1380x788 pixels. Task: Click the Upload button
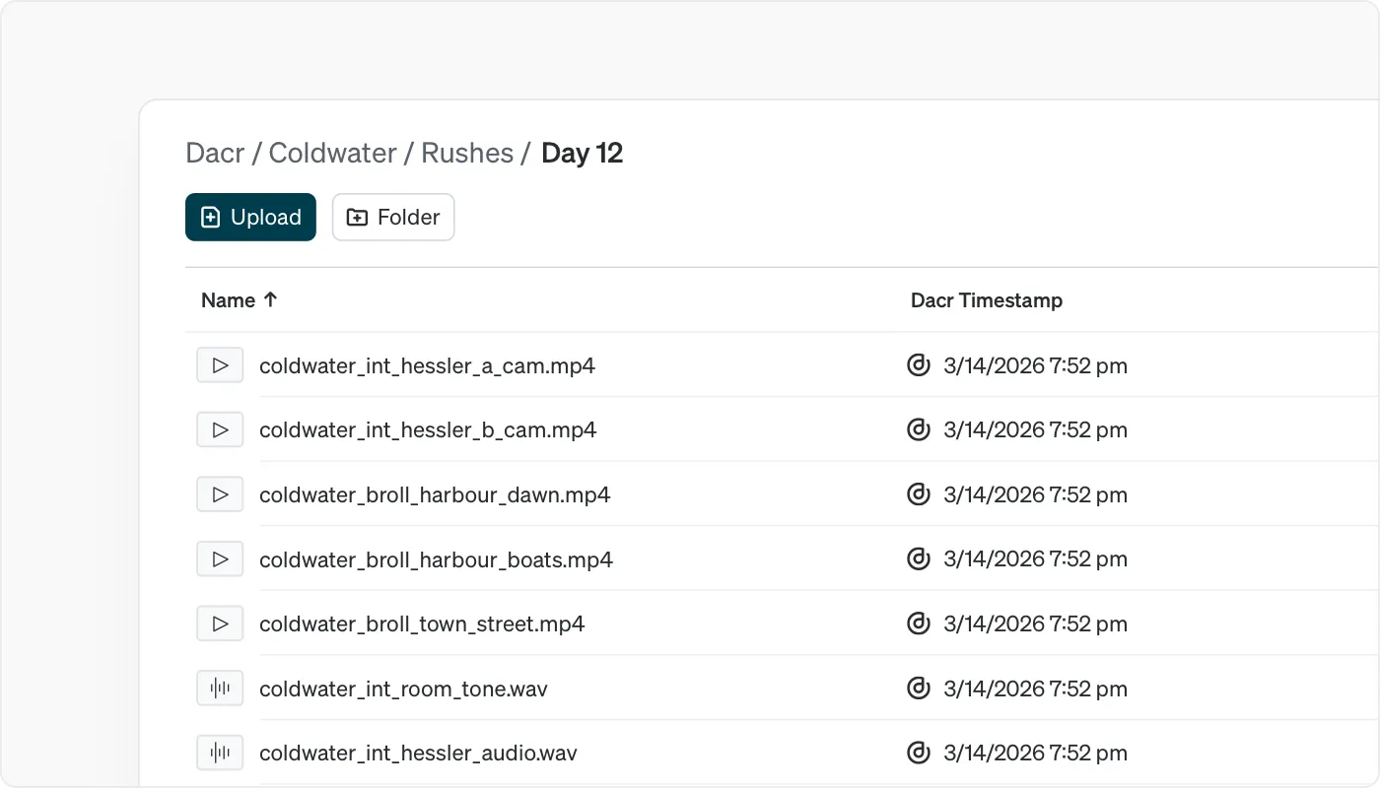pos(250,217)
